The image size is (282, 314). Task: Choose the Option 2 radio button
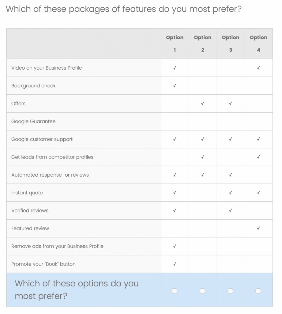point(202,291)
